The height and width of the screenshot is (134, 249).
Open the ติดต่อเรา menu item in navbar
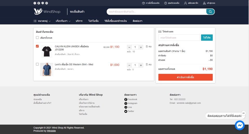[137, 21]
